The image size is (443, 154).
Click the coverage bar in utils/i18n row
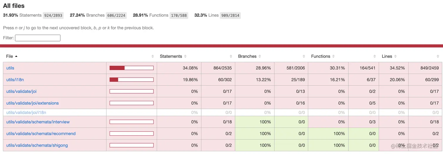tap(132, 80)
